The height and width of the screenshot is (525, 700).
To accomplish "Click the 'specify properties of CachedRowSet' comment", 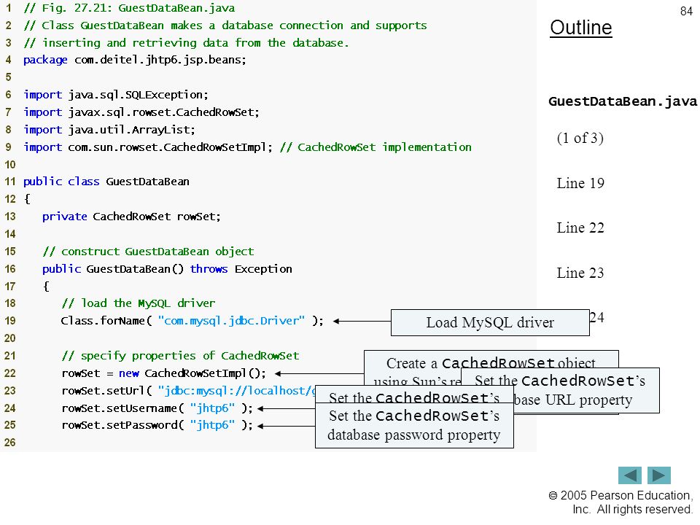I will pos(180,356).
